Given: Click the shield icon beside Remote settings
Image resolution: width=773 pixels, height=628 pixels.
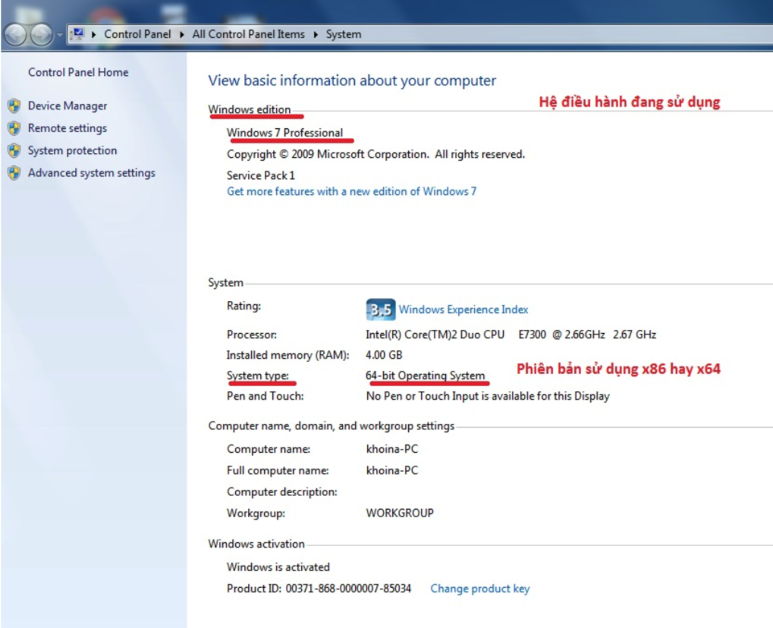Looking at the screenshot, I should click(x=14, y=128).
